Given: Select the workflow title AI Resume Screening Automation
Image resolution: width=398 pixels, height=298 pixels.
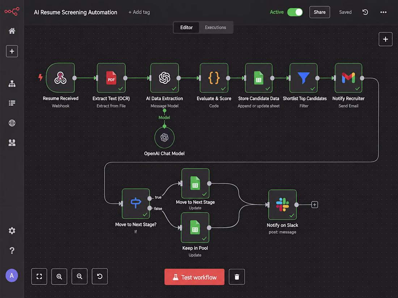Looking at the screenshot, I should coord(76,12).
